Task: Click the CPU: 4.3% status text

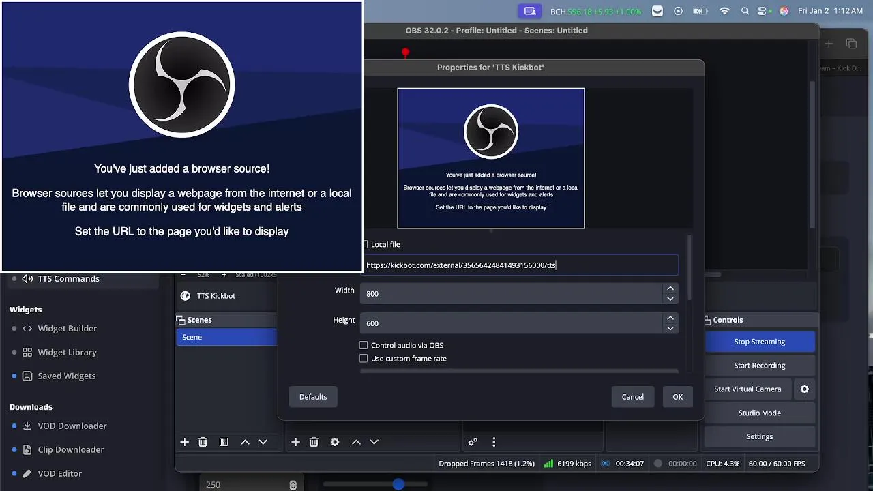Action: coord(722,464)
